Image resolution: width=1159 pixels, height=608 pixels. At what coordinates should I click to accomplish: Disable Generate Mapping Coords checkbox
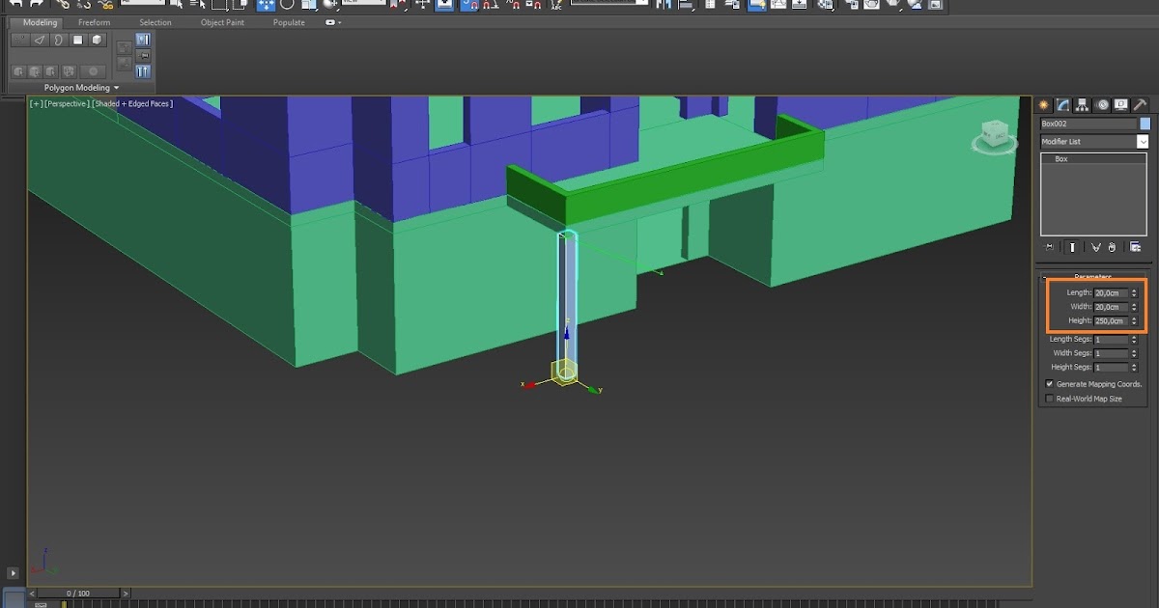(x=1049, y=383)
